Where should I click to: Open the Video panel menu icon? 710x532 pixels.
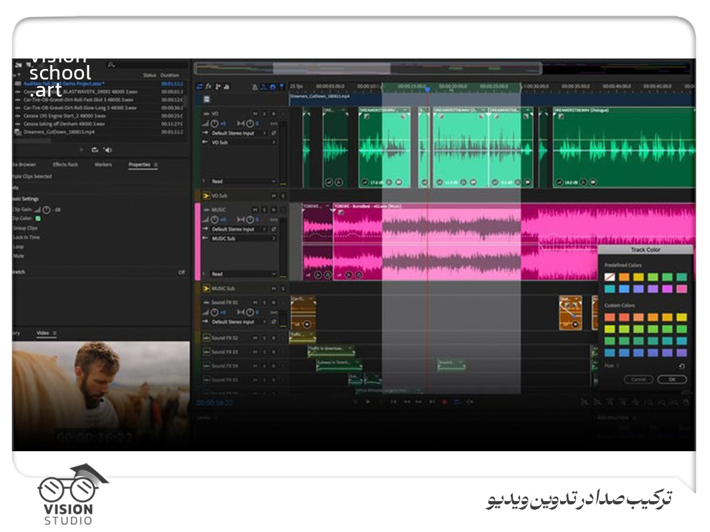[x=55, y=333]
